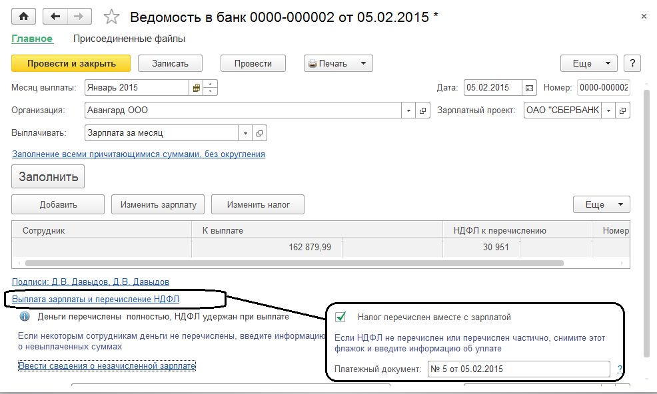Open Ввести сведения о незачисленной зарплате link
This screenshot has height=394, width=657.
click(x=107, y=366)
